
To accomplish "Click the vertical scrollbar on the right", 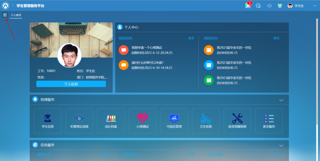I will pos(317,71).
